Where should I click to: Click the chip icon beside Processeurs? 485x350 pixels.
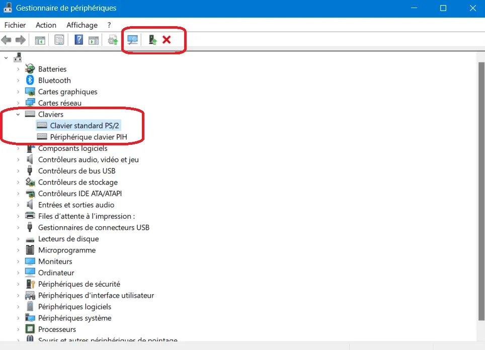coord(30,329)
